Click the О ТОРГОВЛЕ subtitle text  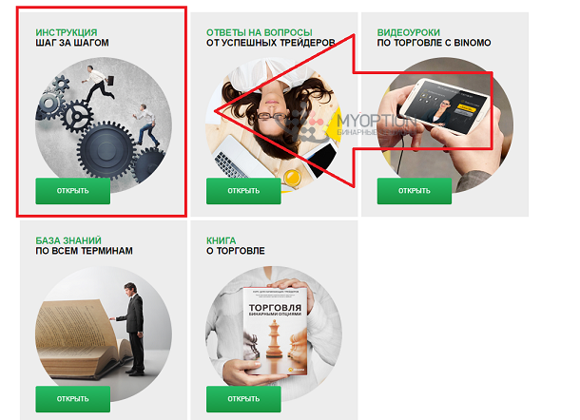[236, 251]
